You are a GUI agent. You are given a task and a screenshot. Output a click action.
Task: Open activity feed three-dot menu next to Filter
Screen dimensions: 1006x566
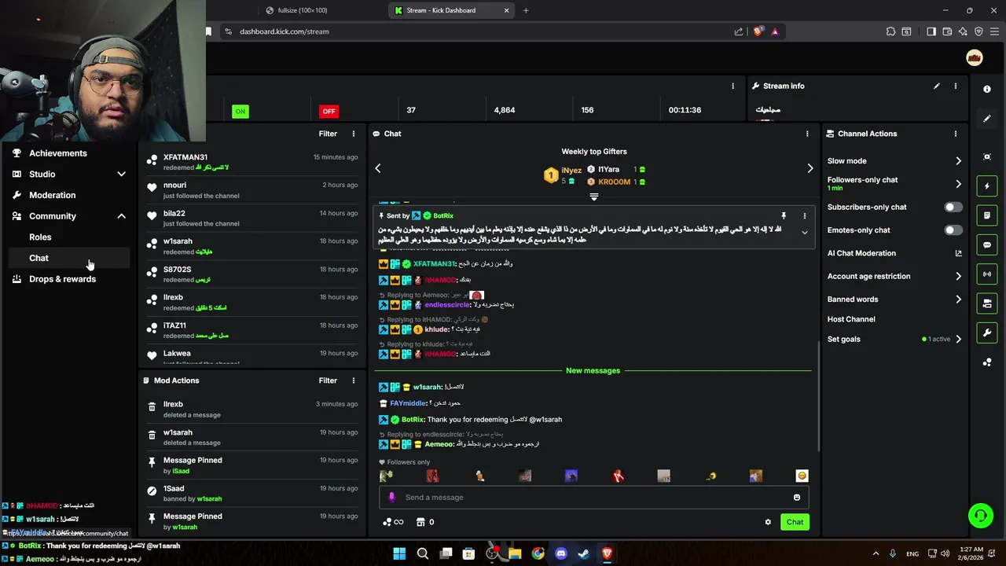[x=354, y=134]
